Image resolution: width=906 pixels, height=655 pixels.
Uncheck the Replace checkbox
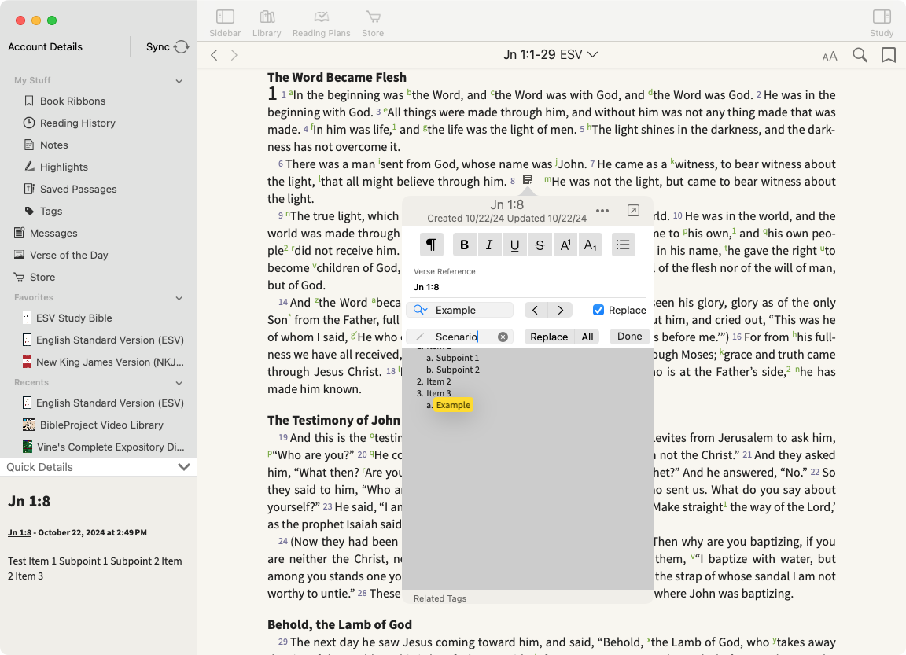tap(598, 310)
